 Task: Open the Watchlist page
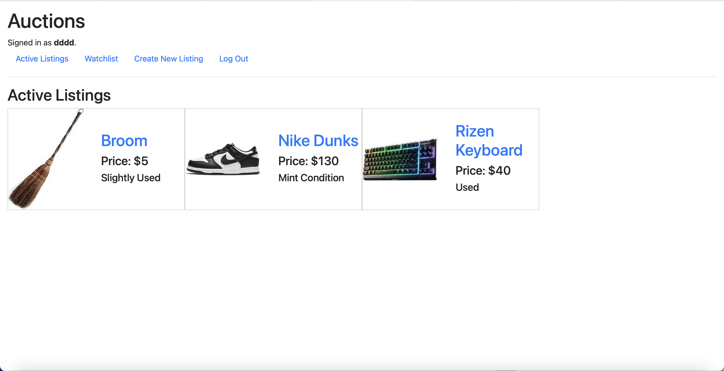(101, 59)
